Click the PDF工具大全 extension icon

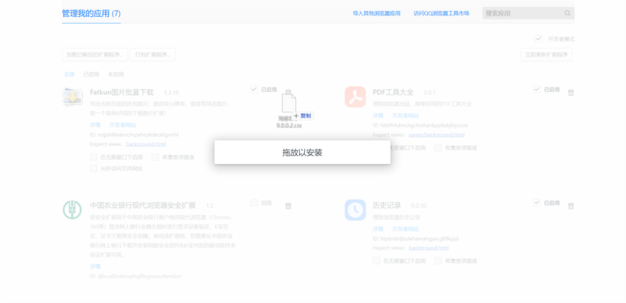[355, 97]
